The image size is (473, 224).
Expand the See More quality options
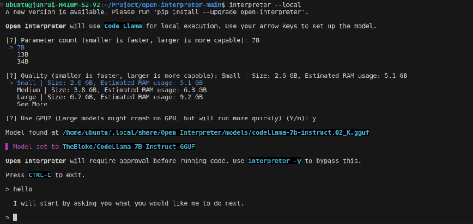[32, 104]
